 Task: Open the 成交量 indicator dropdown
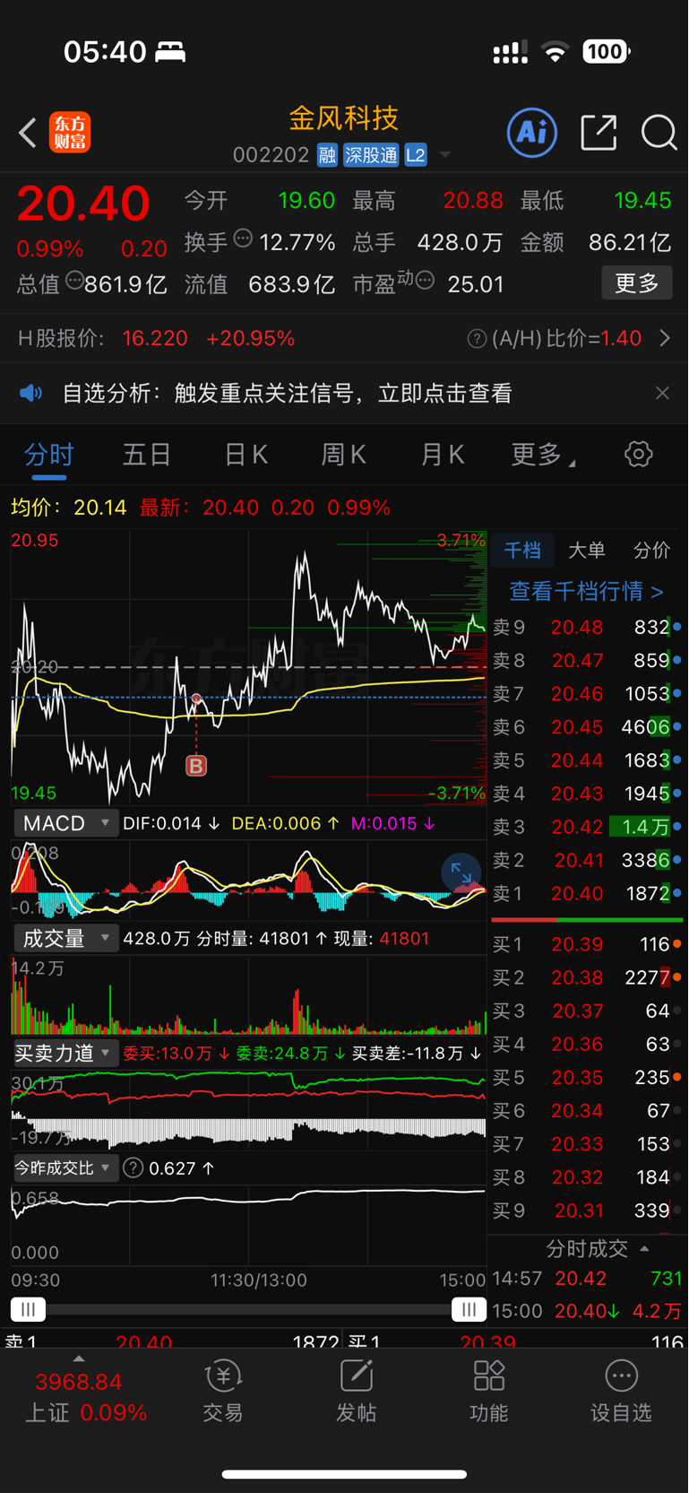[x=65, y=938]
